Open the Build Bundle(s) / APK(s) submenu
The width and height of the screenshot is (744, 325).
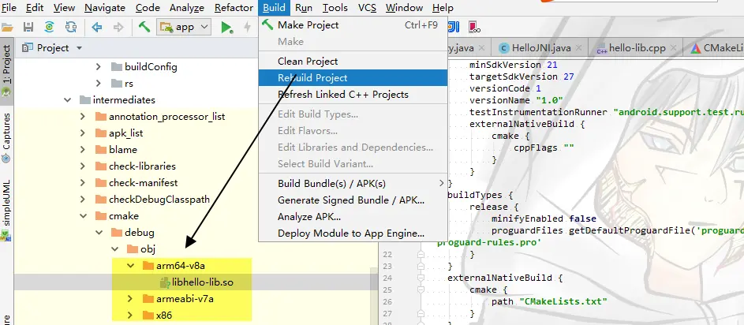[x=353, y=184]
